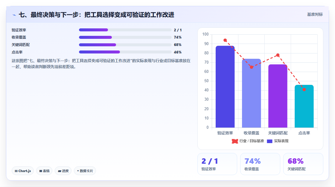This screenshot has height=187, width=335.
Task: Click the 50 y-axis tick label
Action: point(206,81)
